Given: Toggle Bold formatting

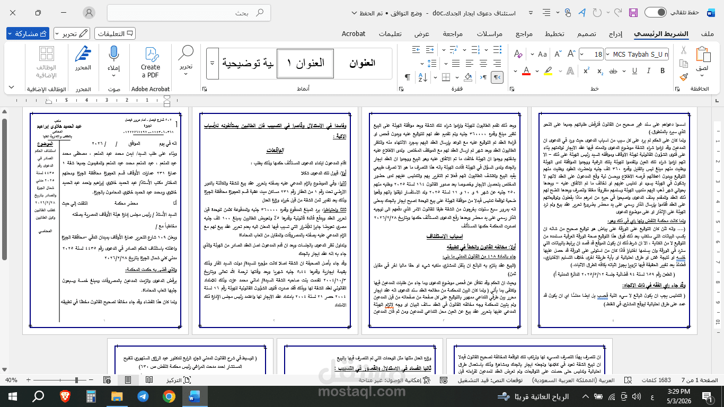Looking at the screenshot, I should click(663, 71).
